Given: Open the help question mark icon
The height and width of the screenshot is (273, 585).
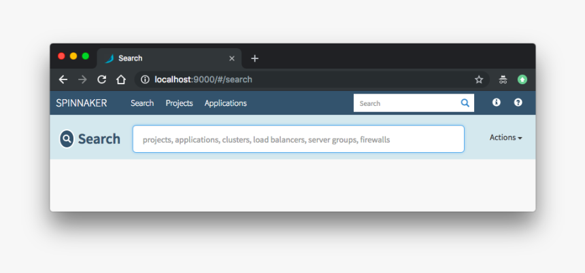Looking at the screenshot, I should [x=518, y=103].
